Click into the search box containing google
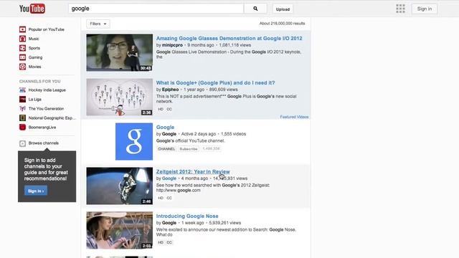The width and height of the screenshot is (459, 258). (156, 9)
